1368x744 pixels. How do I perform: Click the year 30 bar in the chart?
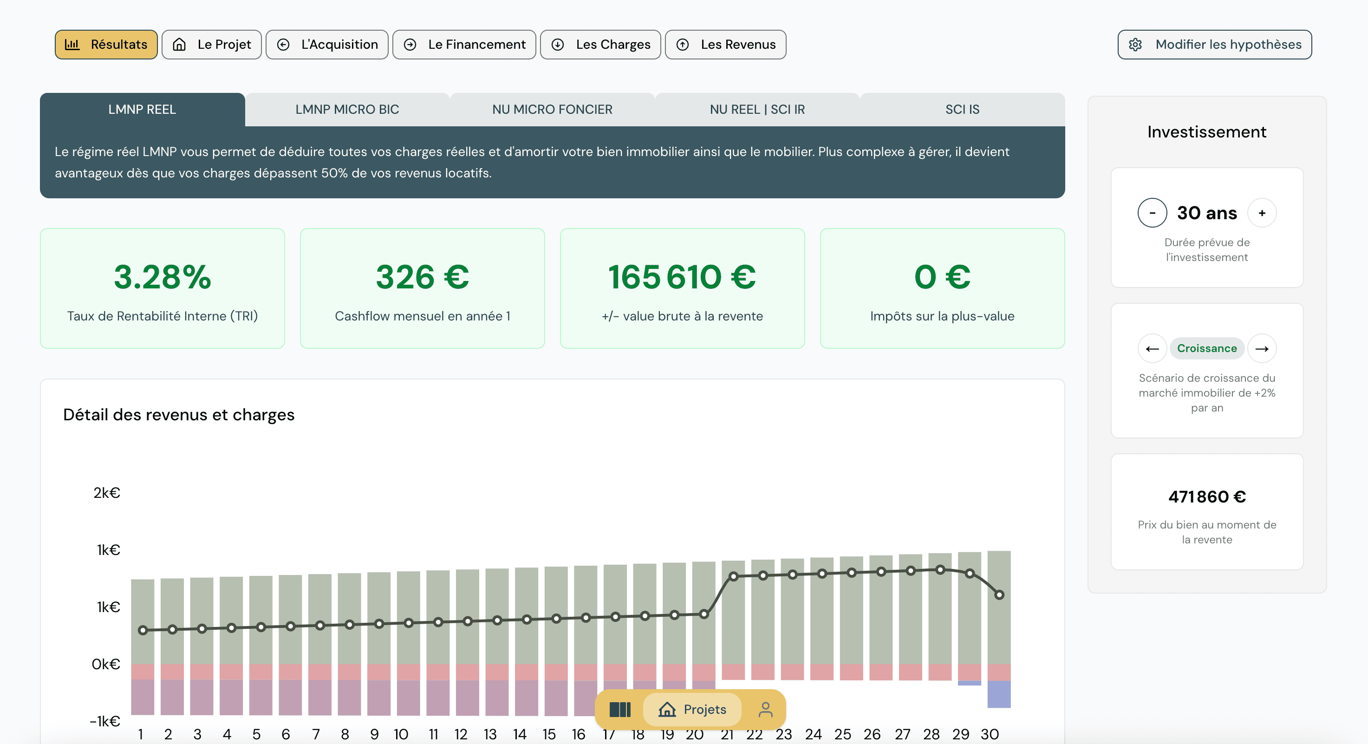(x=999, y=611)
